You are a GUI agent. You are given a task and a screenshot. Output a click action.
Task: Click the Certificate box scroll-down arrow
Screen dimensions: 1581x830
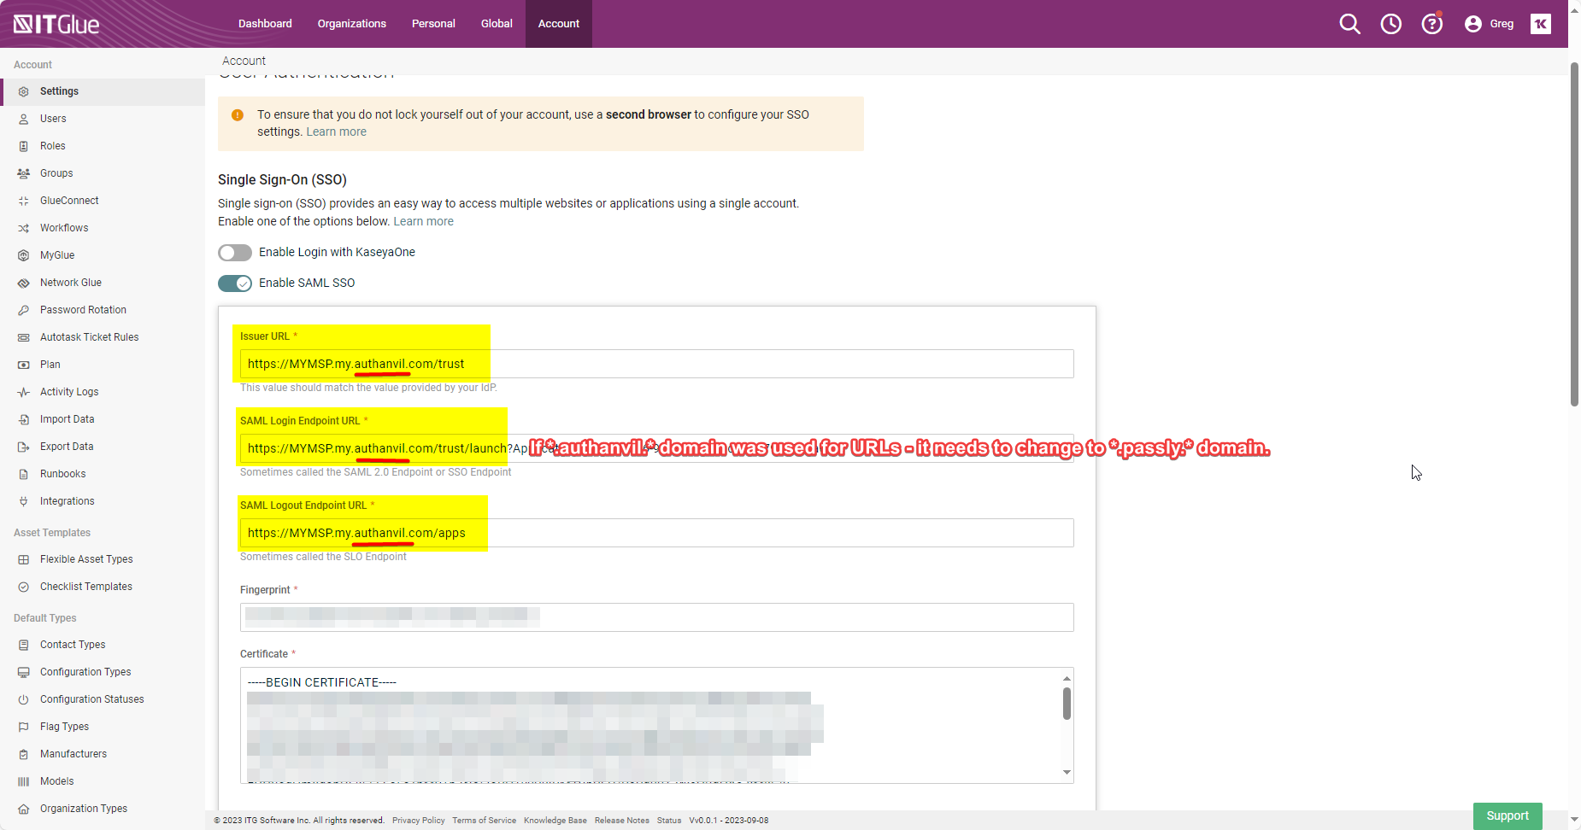[x=1067, y=773]
